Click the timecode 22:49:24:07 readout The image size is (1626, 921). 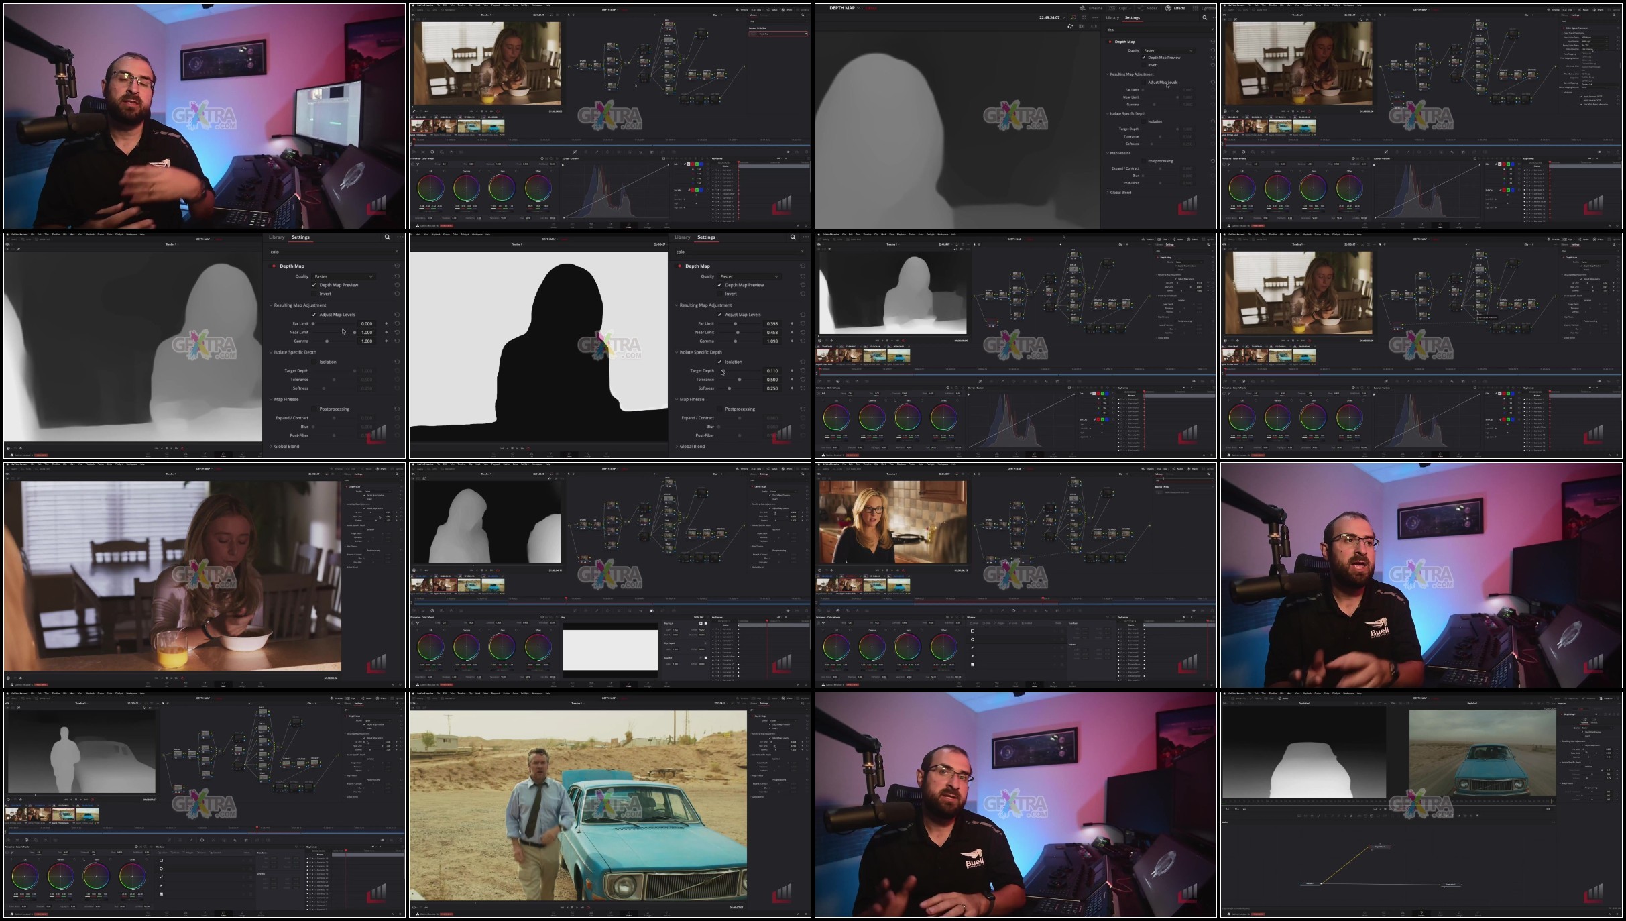[x=1049, y=18]
